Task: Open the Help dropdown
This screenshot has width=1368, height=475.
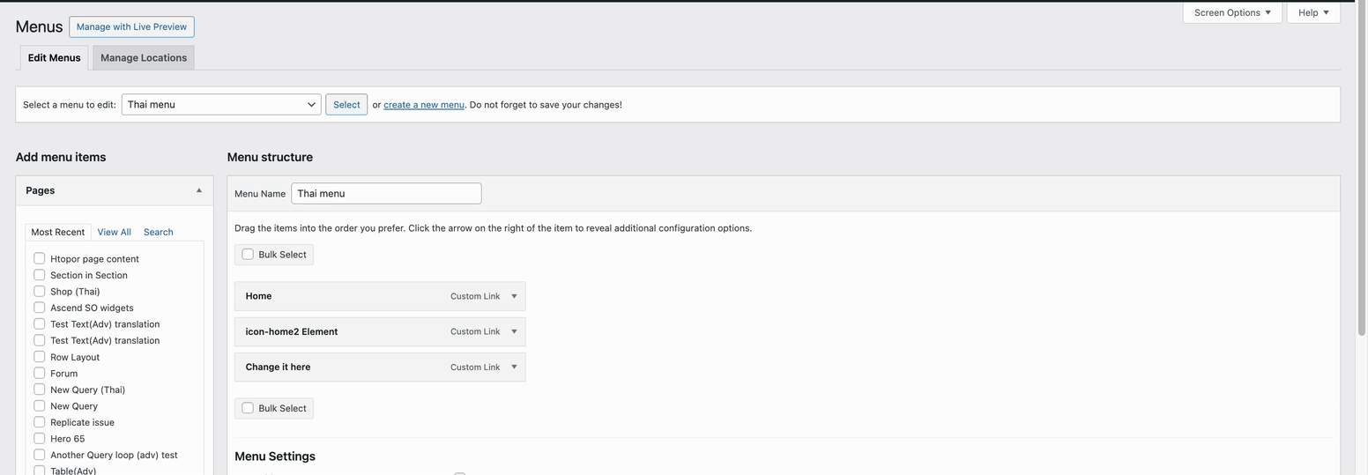Action: coord(1312,12)
